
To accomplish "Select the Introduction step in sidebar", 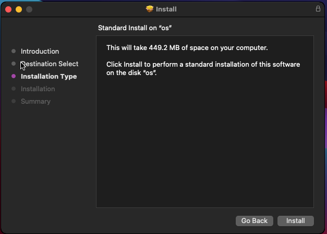I will pyautogui.click(x=40, y=51).
